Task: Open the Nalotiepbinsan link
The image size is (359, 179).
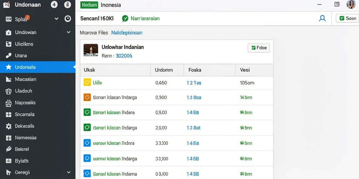Action: click(127, 33)
